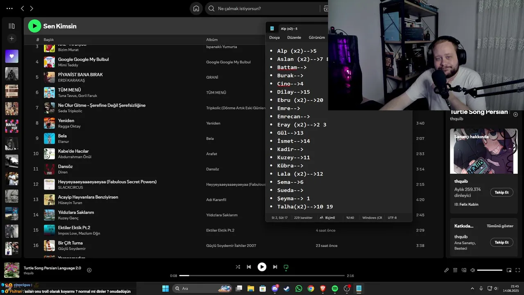Add current song with plus icon in now playing bar
524x295 pixels.
[x=89, y=270]
